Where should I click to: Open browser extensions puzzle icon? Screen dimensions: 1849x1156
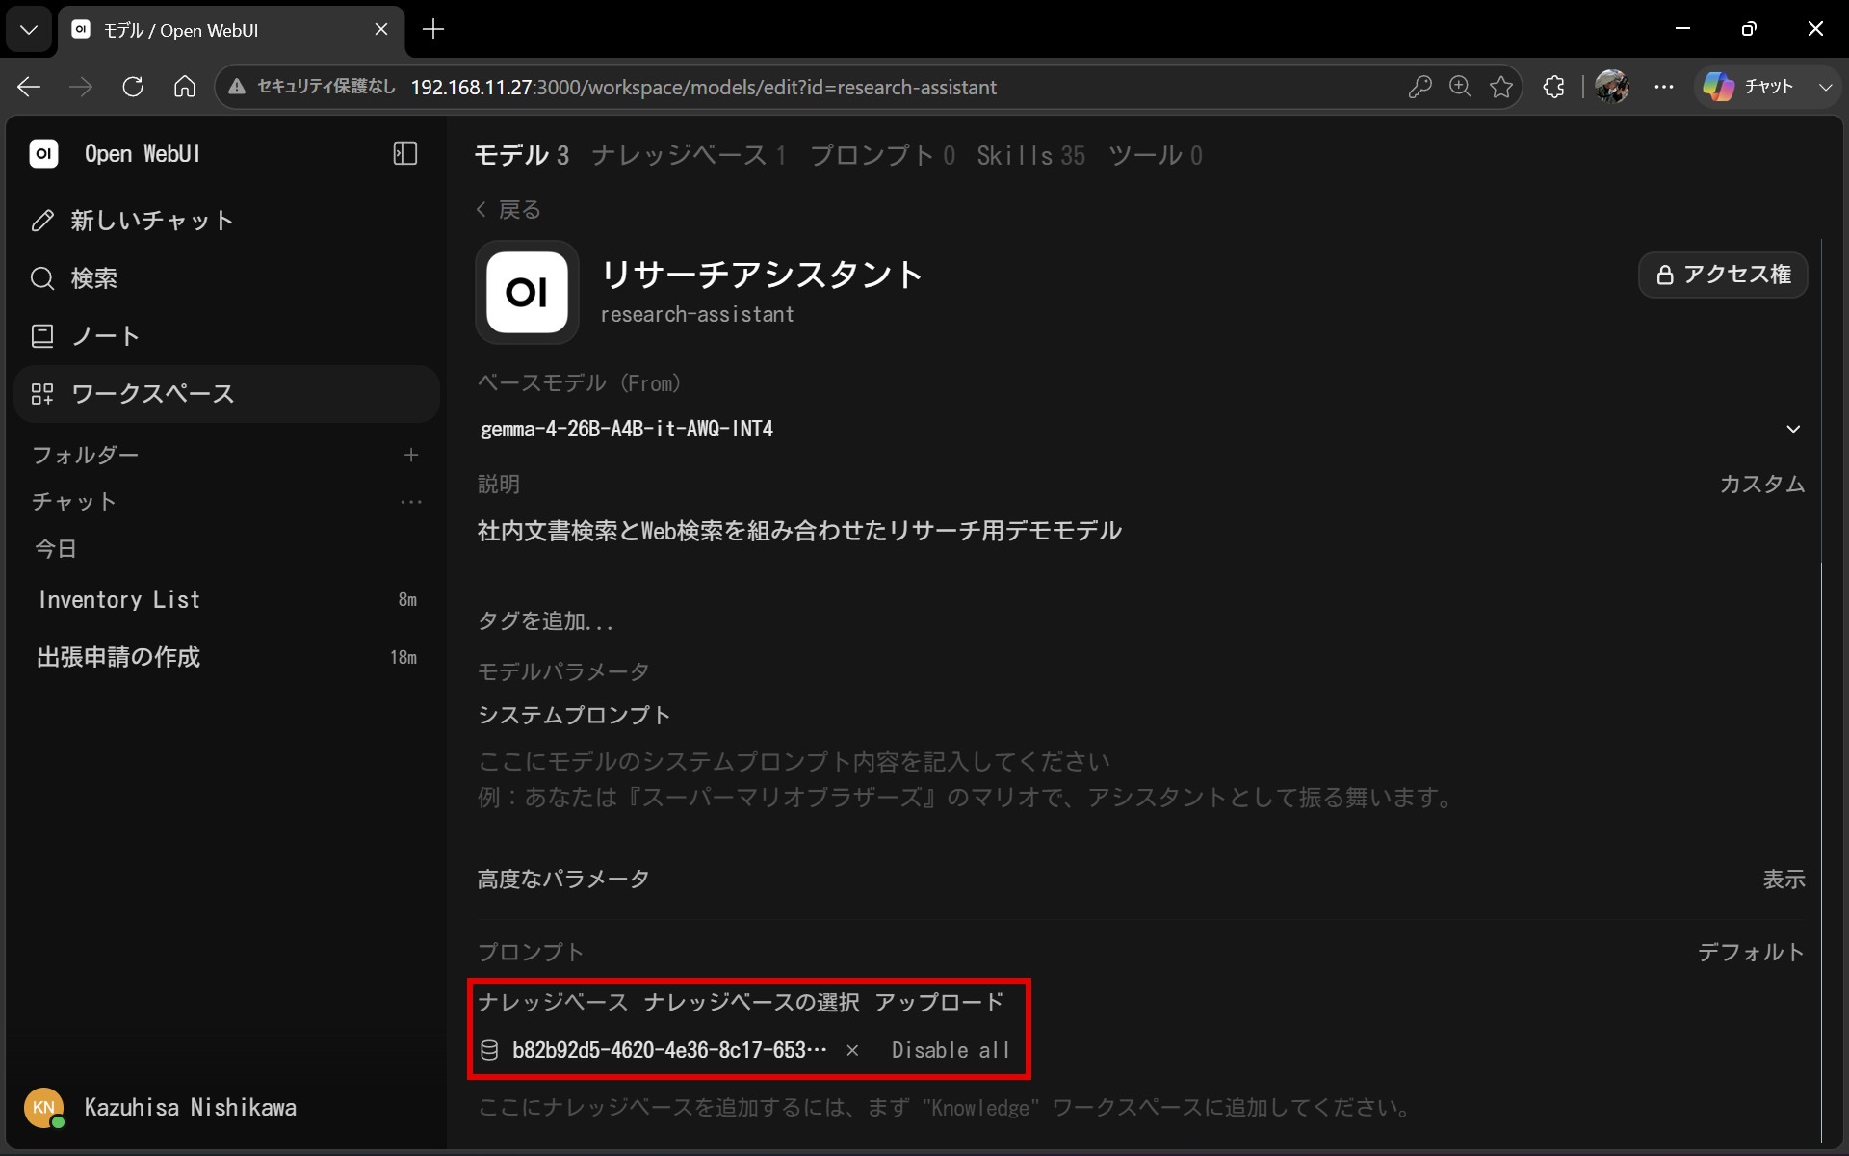coord(1553,87)
